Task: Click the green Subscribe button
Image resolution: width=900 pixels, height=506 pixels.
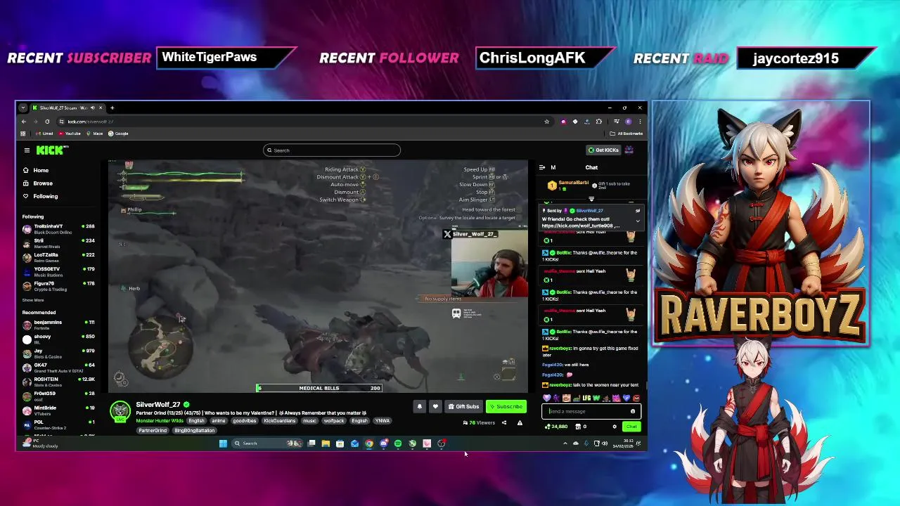Action: click(506, 406)
